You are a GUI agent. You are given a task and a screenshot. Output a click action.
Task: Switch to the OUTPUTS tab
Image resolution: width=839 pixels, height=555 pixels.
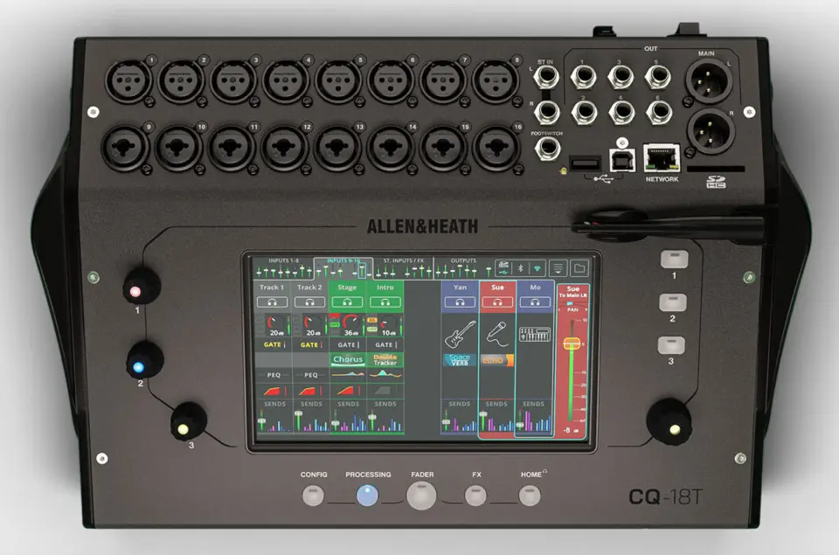tap(463, 267)
